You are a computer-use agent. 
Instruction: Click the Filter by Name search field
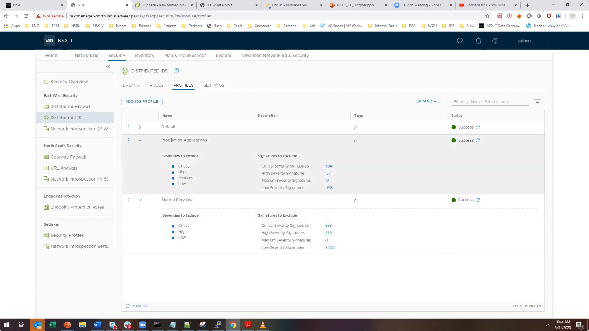pyautogui.click(x=490, y=102)
